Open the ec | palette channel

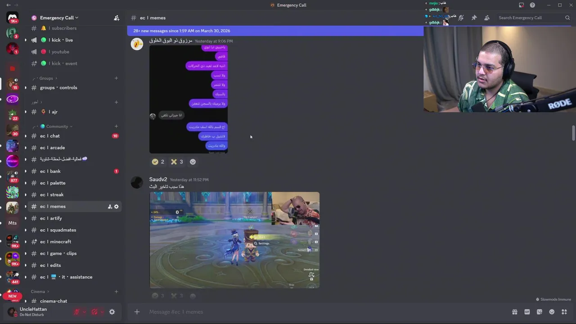pyautogui.click(x=75, y=183)
